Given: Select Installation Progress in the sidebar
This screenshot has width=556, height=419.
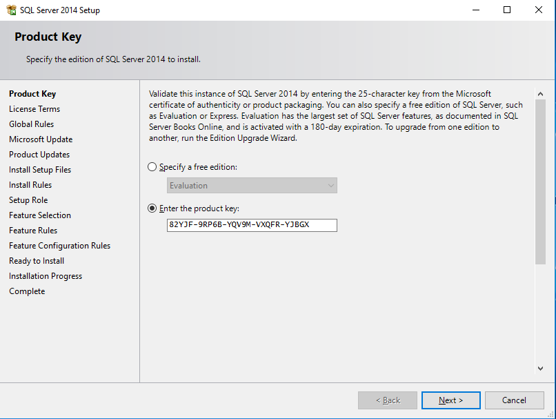Looking at the screenshot, I should [x=45, y=275].
